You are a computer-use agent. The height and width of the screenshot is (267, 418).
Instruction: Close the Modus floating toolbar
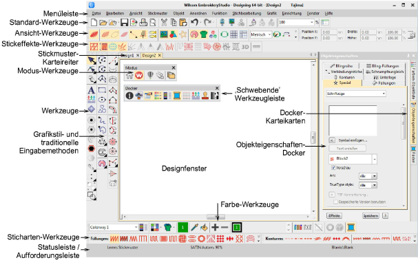pyautogui.click(x=174, y=67)
